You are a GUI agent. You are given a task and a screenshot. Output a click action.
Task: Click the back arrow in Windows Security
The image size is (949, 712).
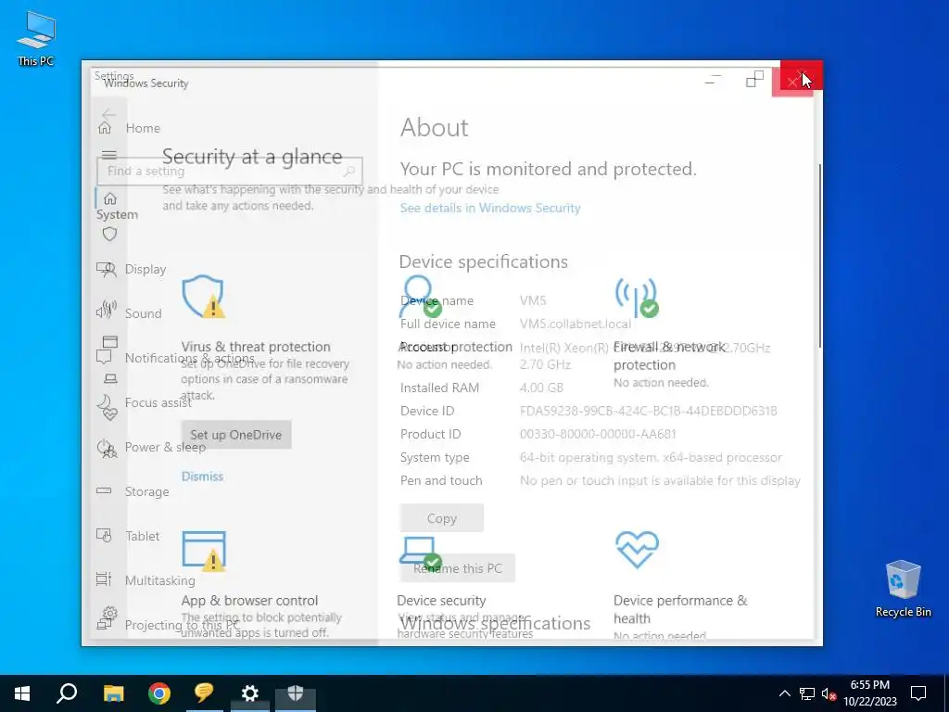(109, 114)
